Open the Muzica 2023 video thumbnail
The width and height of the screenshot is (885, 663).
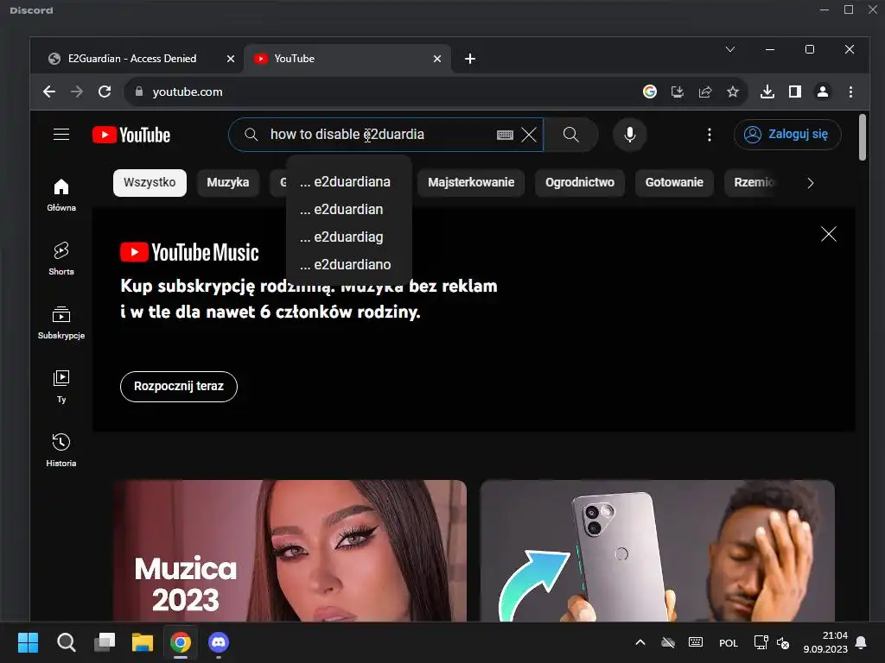point(290,551)
